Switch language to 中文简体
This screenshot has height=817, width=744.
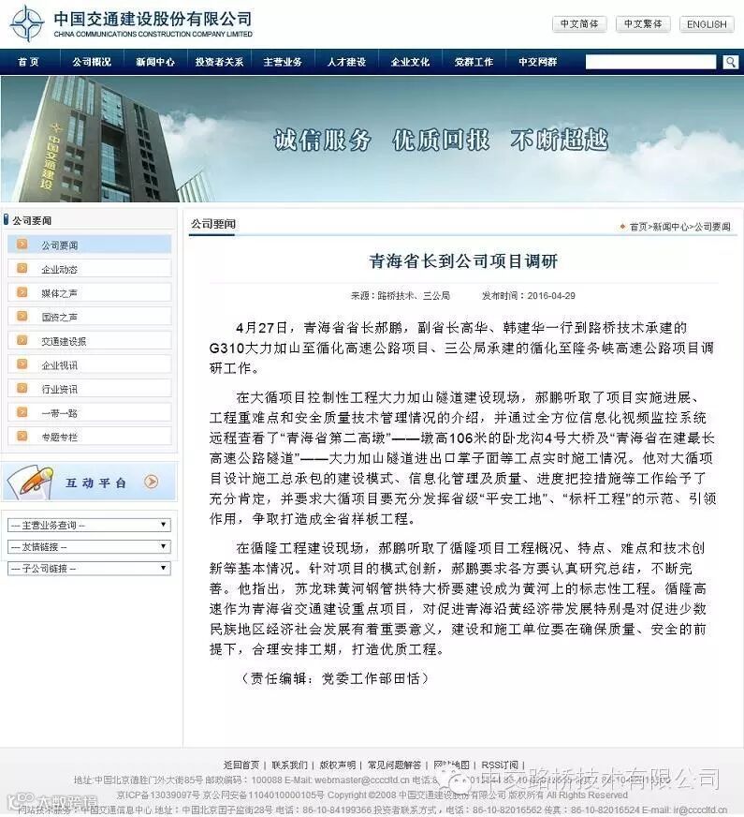[579, 24]
